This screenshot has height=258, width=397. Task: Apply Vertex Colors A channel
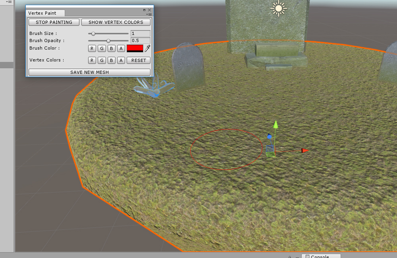click(x=121, y=60)
